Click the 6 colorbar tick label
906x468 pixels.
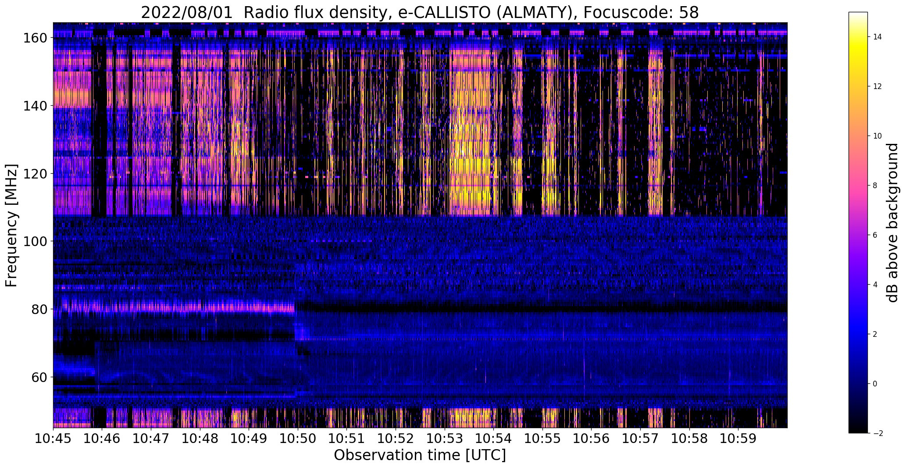(x=875, y=235)
